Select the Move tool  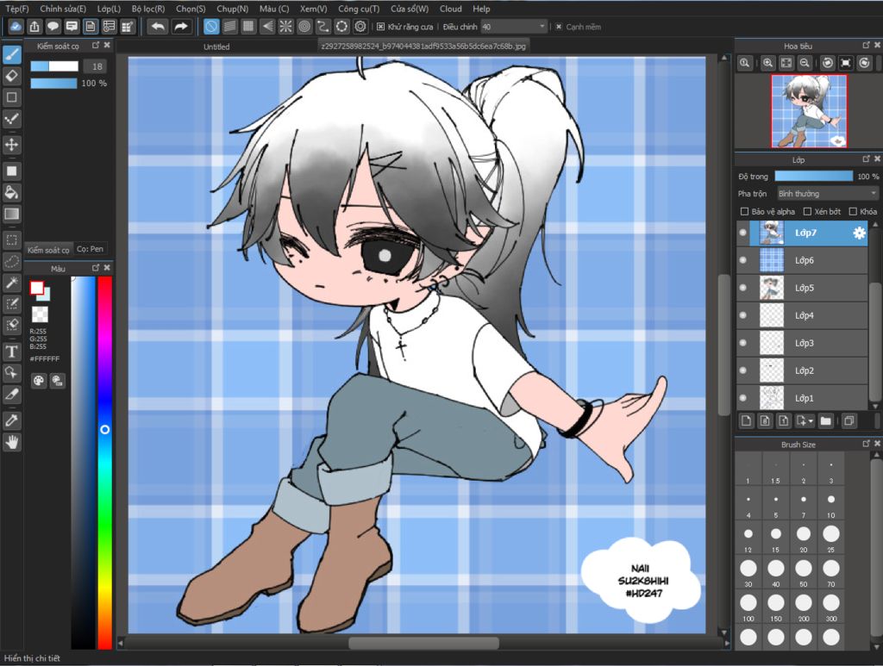click(x=12, y=145)
